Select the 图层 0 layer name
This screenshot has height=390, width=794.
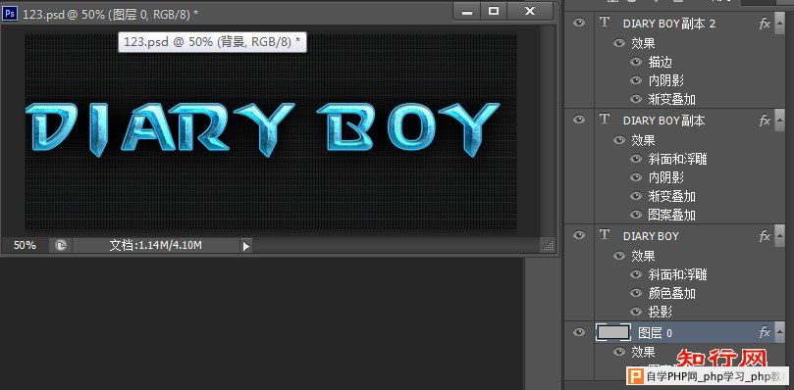tap(655, 333)
